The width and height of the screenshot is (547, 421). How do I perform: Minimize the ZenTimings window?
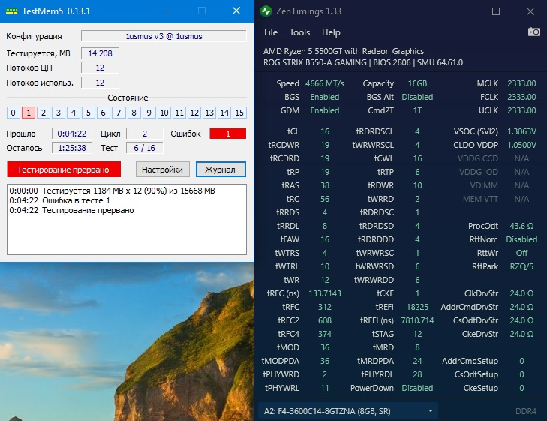(461, 11)
